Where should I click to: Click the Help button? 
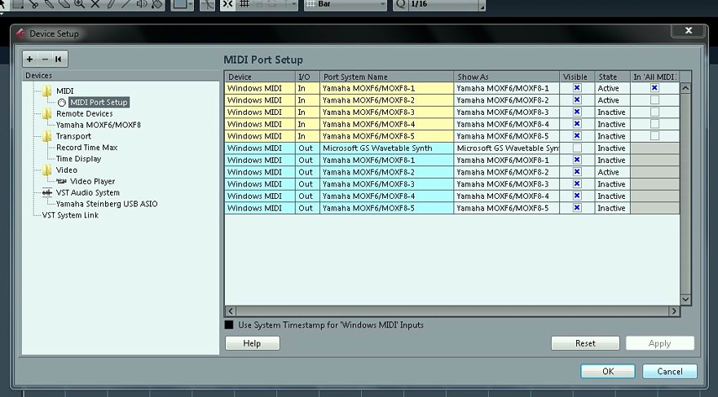pos(253,343)
